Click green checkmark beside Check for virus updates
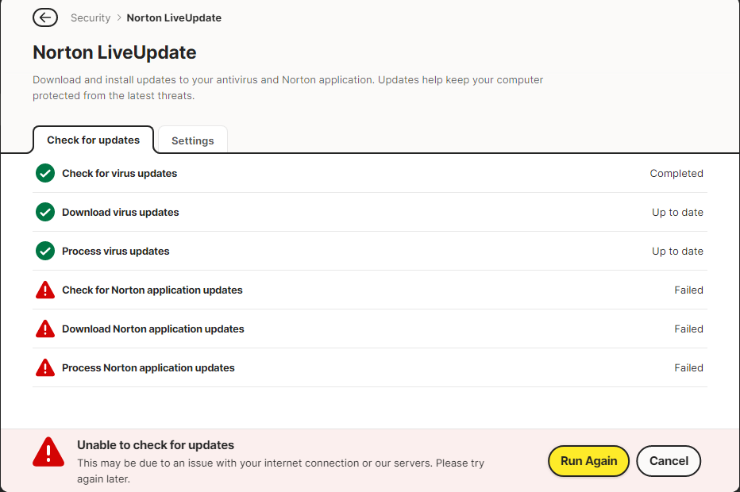 click(45, 173)
